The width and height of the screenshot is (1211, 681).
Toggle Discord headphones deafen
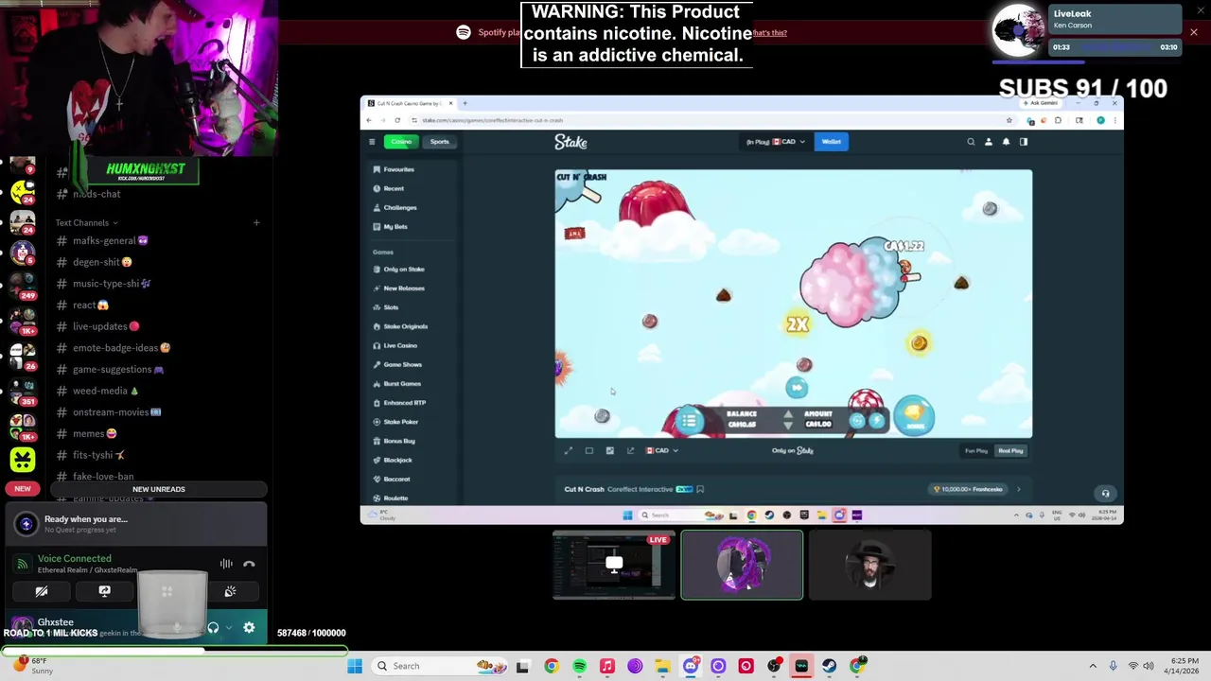tap(213, 628)
